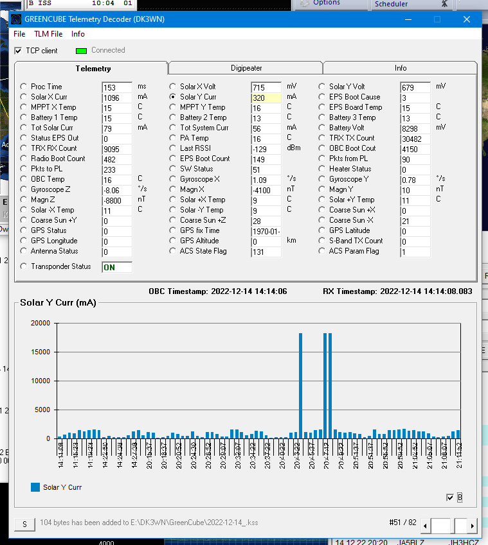Click the Solar Y Curr legend swatch
The width and height of the screenshot is (488, 545).
[x=35, y=487]
